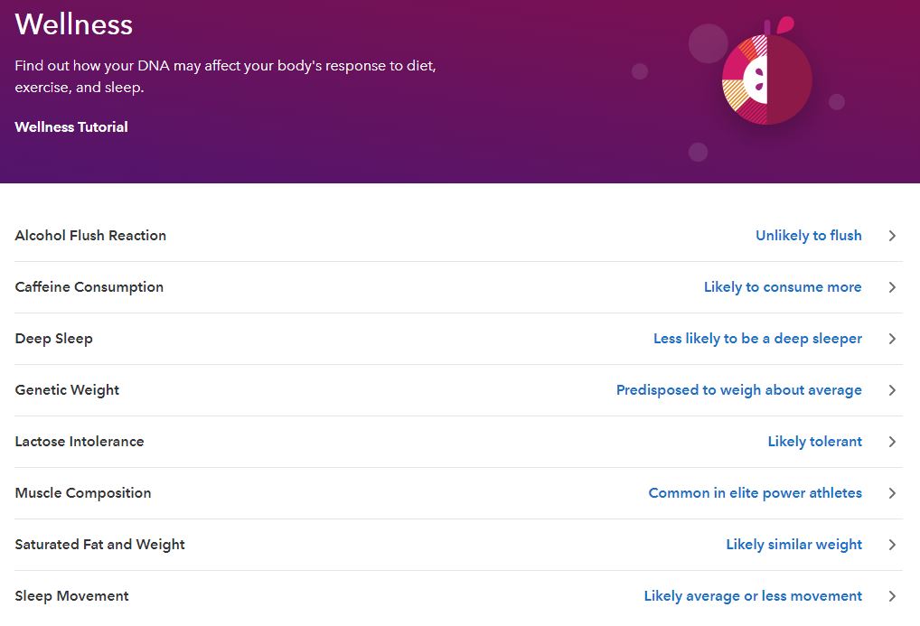Image resolution: width=920 pixels, height=626 pixels.
Task: Open 'Predisposed to weigh about average' result
Action: (738, 390)
